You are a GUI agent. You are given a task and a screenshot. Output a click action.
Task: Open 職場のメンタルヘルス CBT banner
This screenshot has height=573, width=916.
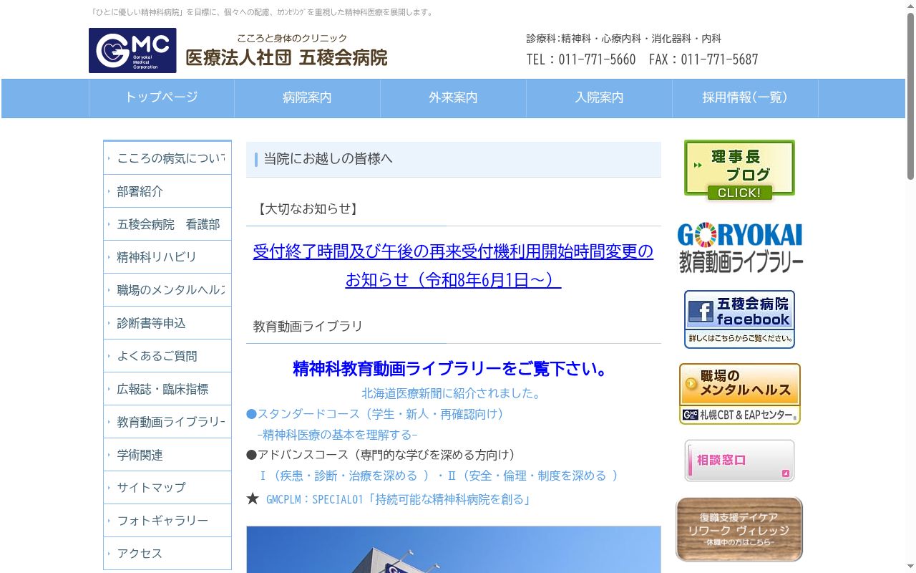740,394
